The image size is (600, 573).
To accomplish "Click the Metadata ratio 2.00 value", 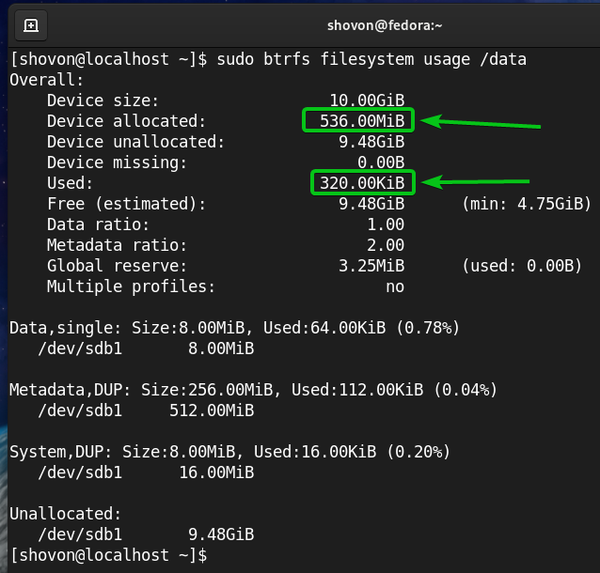I will [x=386, y=245].
